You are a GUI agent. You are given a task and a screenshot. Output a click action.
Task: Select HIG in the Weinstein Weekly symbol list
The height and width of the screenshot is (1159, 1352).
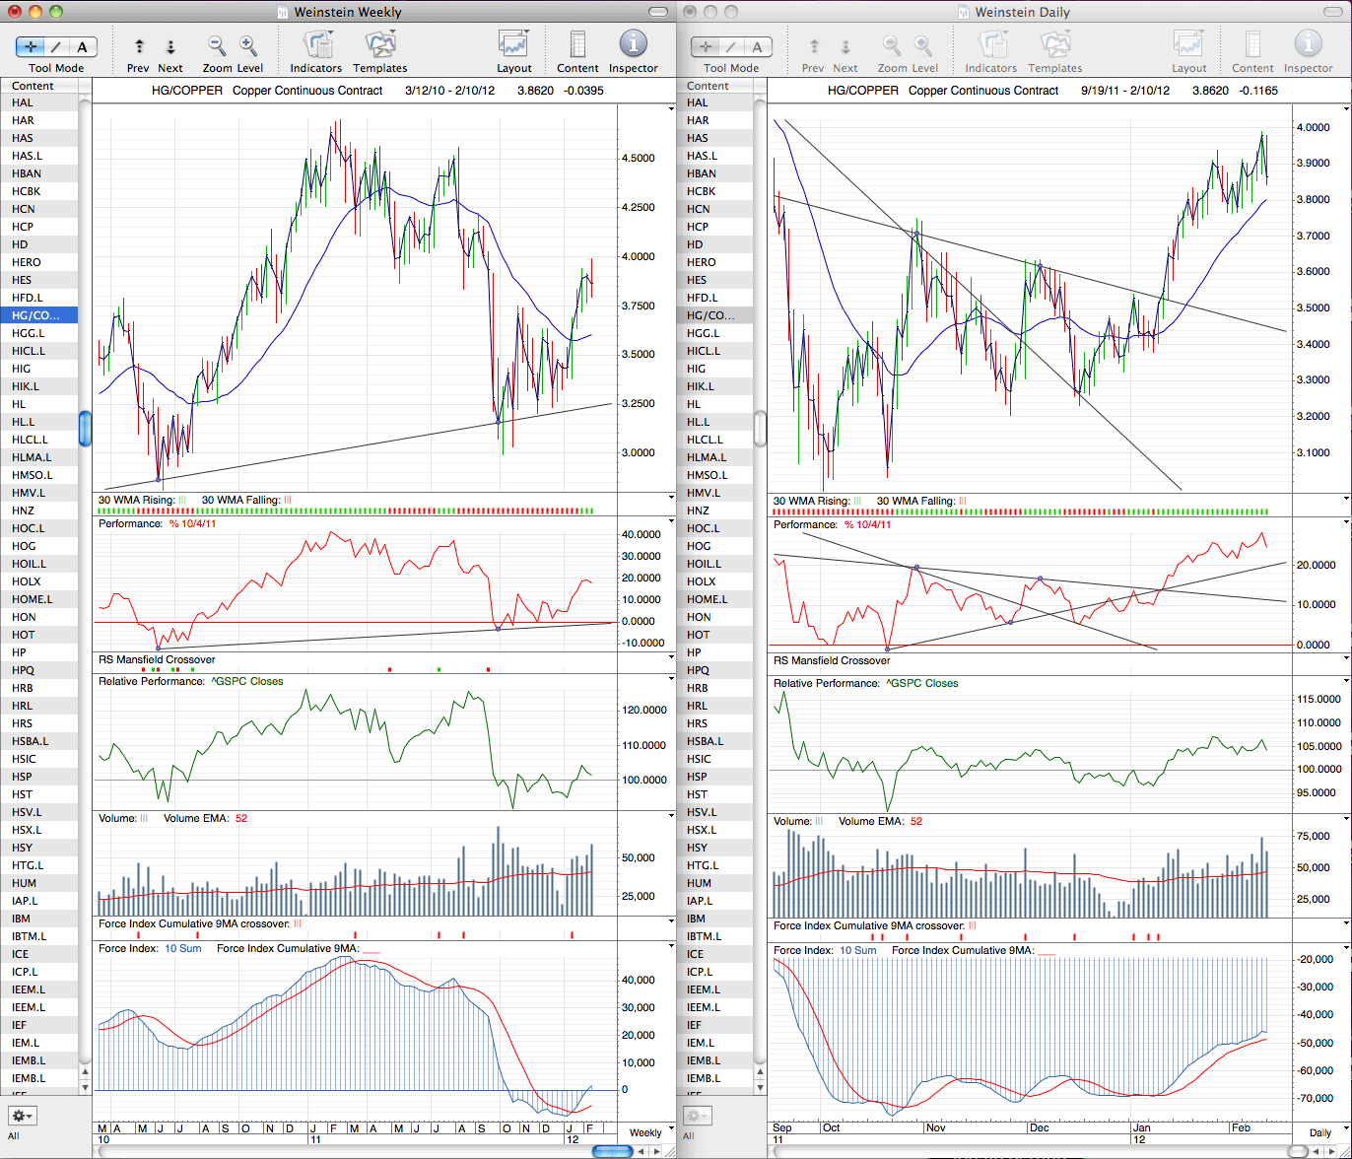click(39, 369)
